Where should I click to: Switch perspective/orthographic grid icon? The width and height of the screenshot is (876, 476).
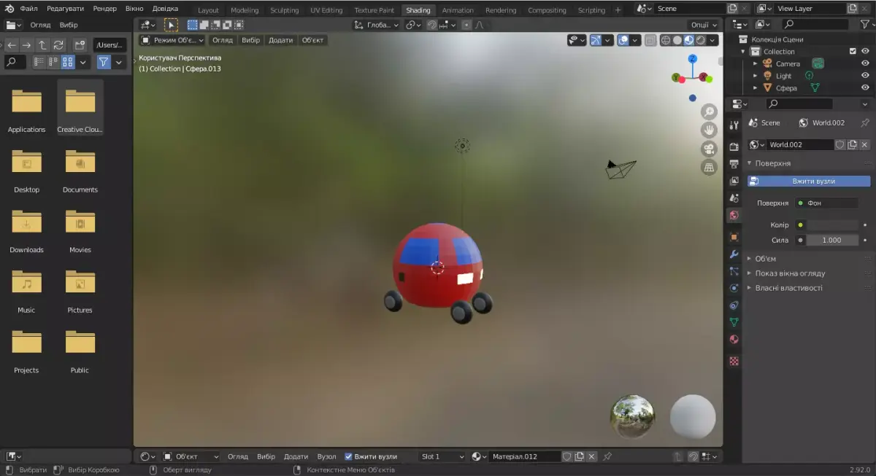pyautogui.click(x=709, y=168)
